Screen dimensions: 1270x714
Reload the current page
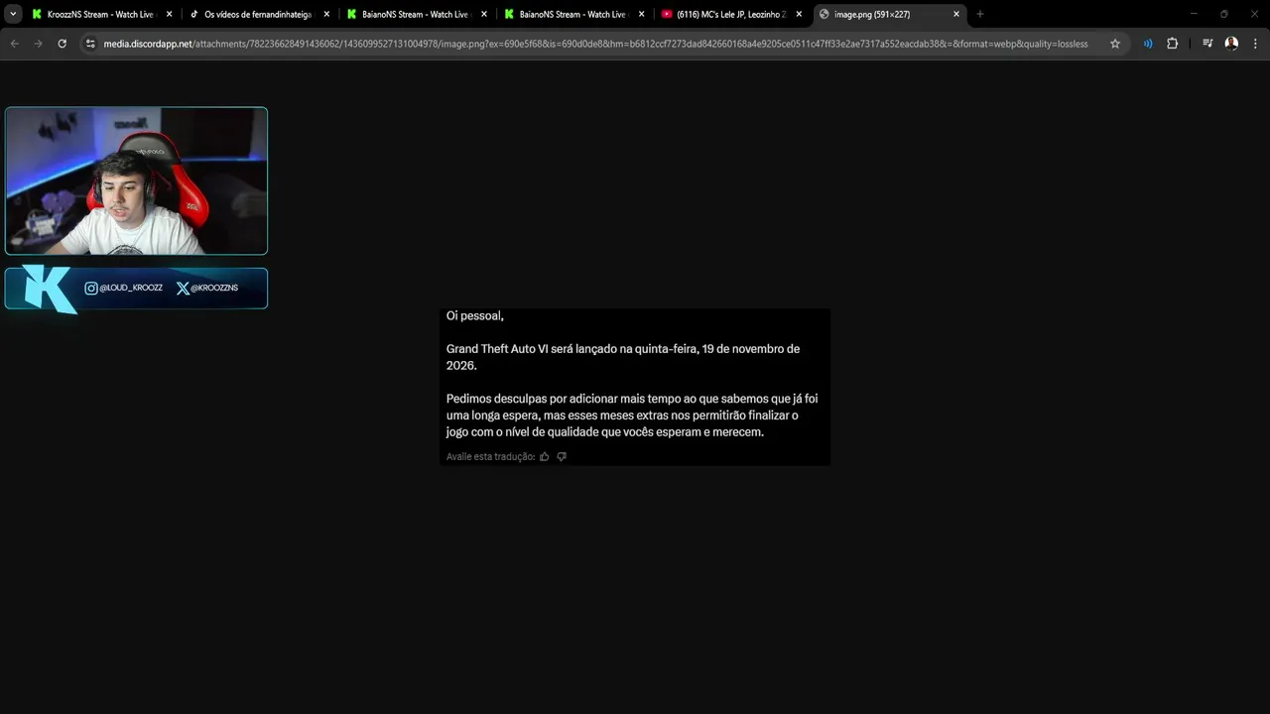click(x=62, y=44)
